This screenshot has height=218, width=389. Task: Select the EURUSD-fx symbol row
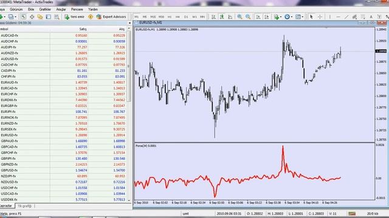point(63,135)
